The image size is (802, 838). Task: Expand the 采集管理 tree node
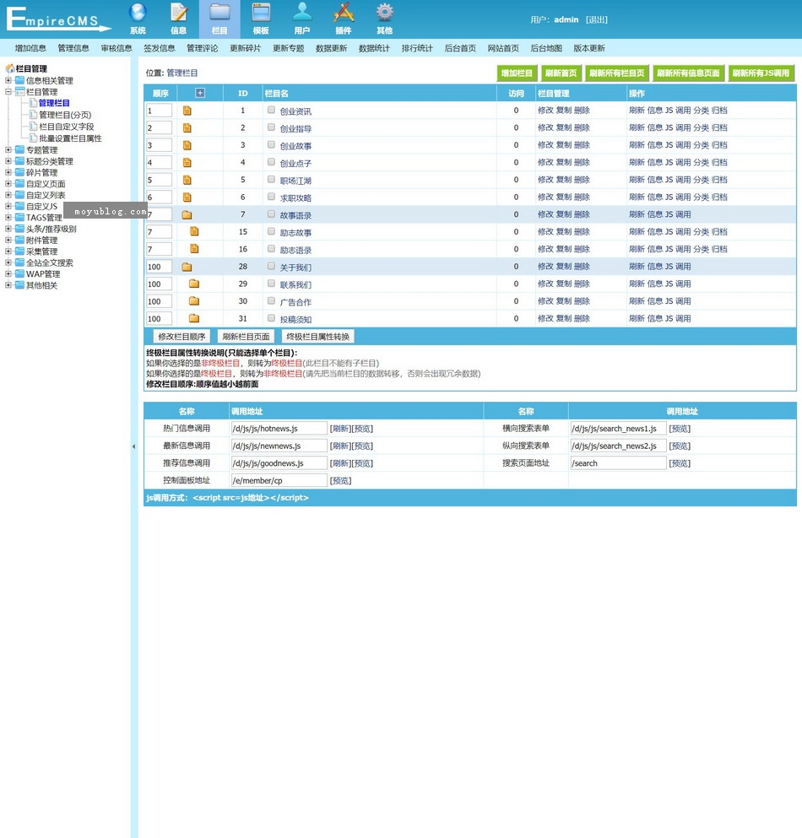(x=8, y=251)
